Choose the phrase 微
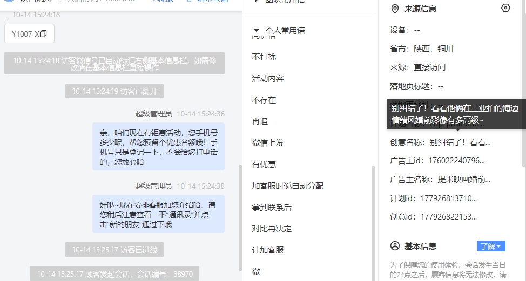The image size is (526, 281). click(255, 271)
